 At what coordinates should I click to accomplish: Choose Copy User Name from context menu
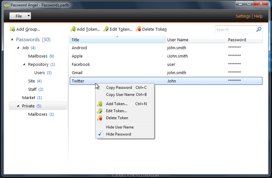pos(120,95)
